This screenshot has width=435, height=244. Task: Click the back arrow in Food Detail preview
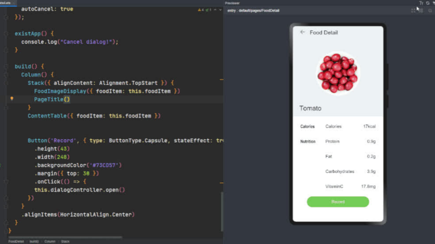click(x=302, y=32)
